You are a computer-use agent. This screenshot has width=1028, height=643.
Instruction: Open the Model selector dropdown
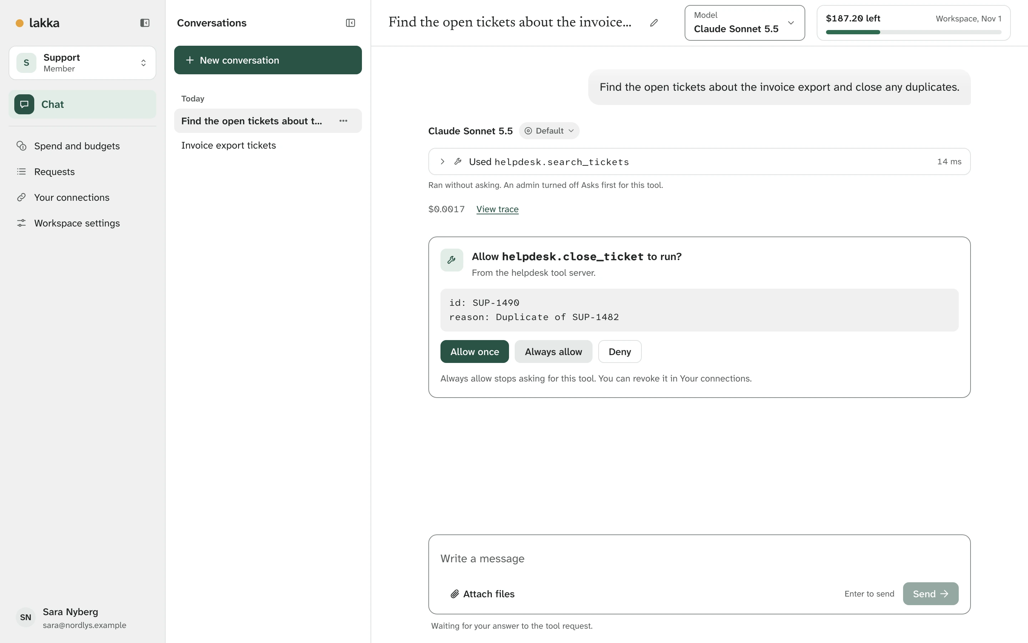745,23
